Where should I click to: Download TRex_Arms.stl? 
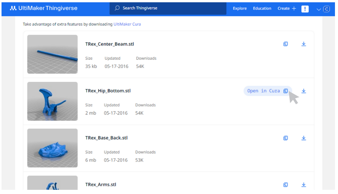[303, 185]
